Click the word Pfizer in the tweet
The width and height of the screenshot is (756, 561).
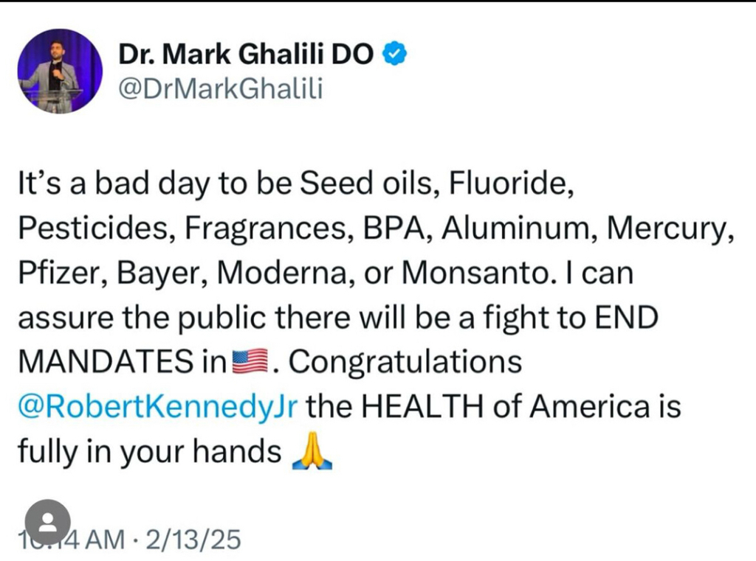coord(52,273)
